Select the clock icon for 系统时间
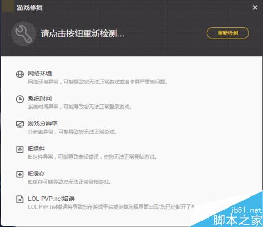Viewport: 263px width, 227px height. (20, 99)
